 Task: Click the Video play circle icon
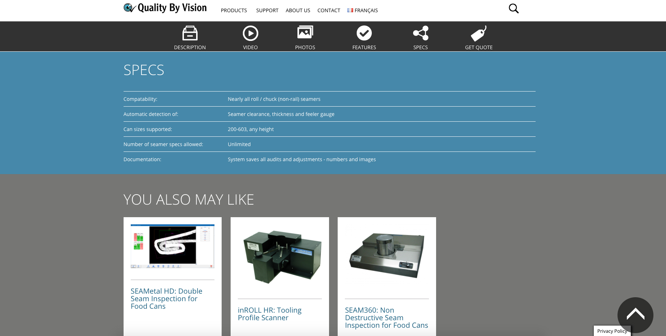(250, 33)
